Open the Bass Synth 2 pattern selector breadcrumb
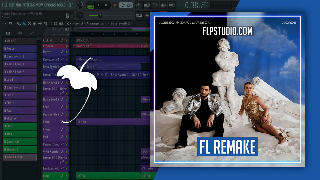The width and height of the screenshot is (320, 180). pyautogui.click(x=120, y=23)
